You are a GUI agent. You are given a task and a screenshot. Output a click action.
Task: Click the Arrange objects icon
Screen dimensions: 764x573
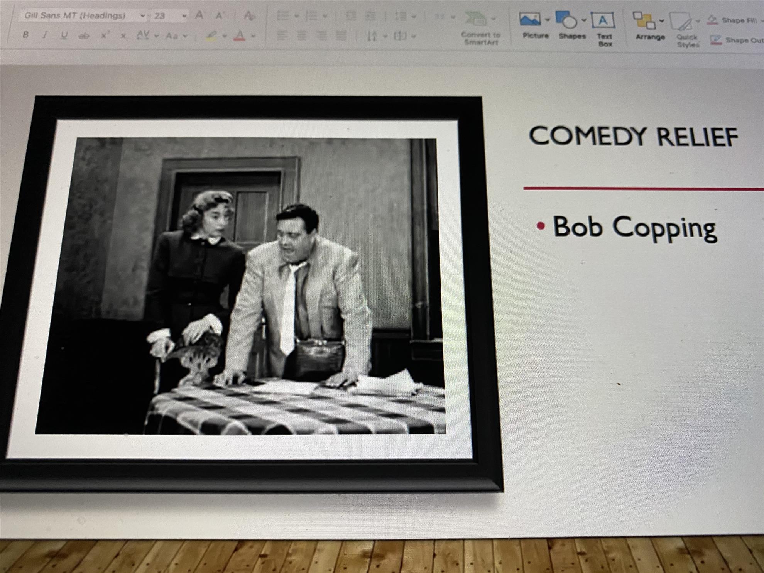[645, 21]
